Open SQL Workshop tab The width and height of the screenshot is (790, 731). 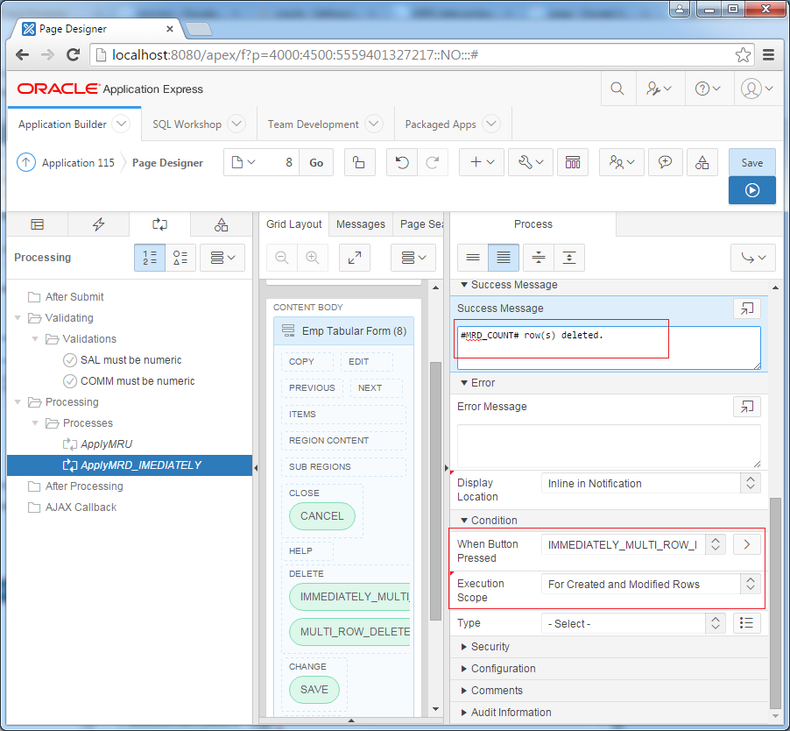point(187,124)
